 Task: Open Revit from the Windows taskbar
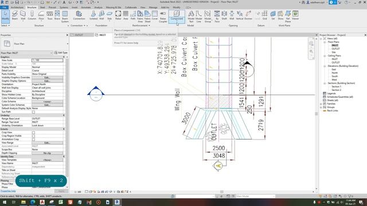pyautogui.click(x=117, y=202)
